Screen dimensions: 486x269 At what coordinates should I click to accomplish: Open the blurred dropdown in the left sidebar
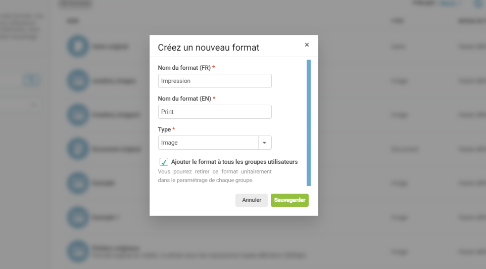tap(34, 105)
